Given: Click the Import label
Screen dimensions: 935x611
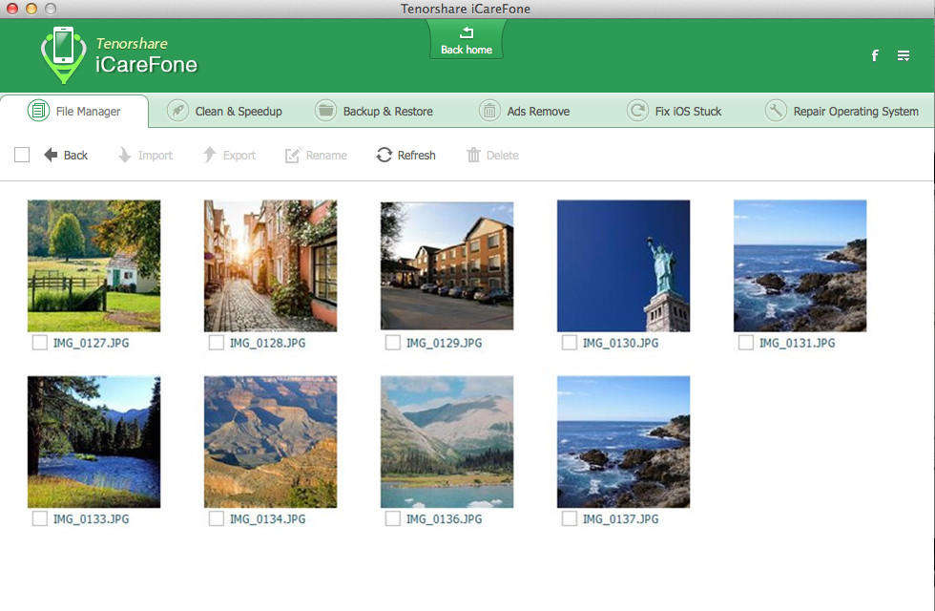Looking at the screenshot, I should [x=155, y=155].
